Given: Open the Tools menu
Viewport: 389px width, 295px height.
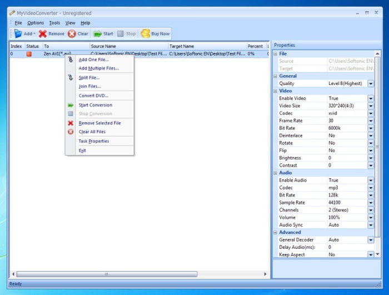Looking at the screenshot, I should pyautogui.click(x=54, y=23).
